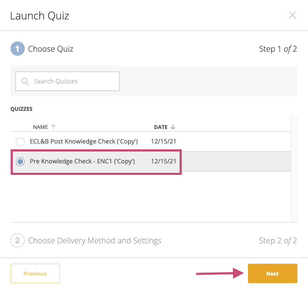Click the 12/15/21 date of ECL&B quiz
Image resolution: width=308 pixels, height=288 pixels.
(x=163, y=141)
